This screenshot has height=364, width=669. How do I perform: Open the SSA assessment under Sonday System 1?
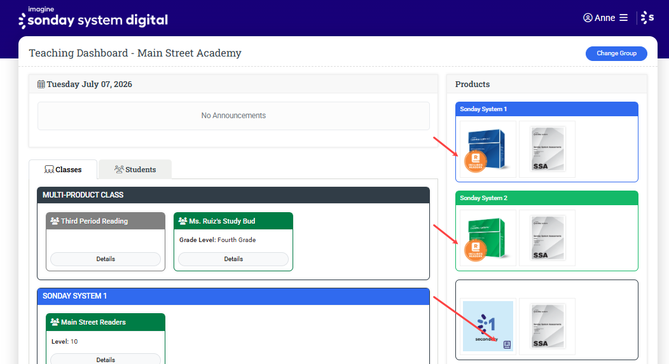coord(548,149)
